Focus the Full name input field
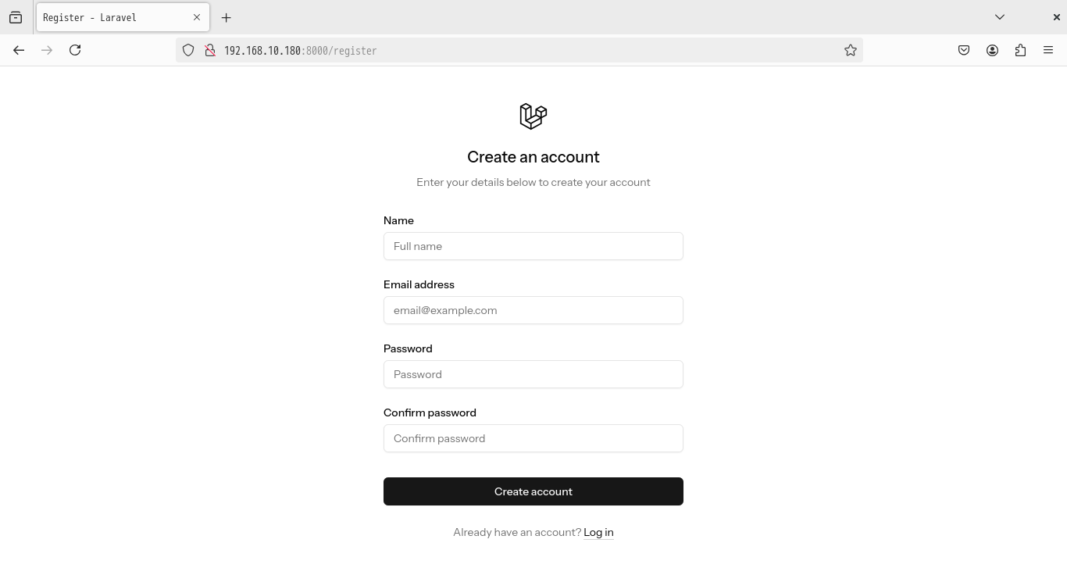Screen dimensions: 1067x575 tap(533, 246)
